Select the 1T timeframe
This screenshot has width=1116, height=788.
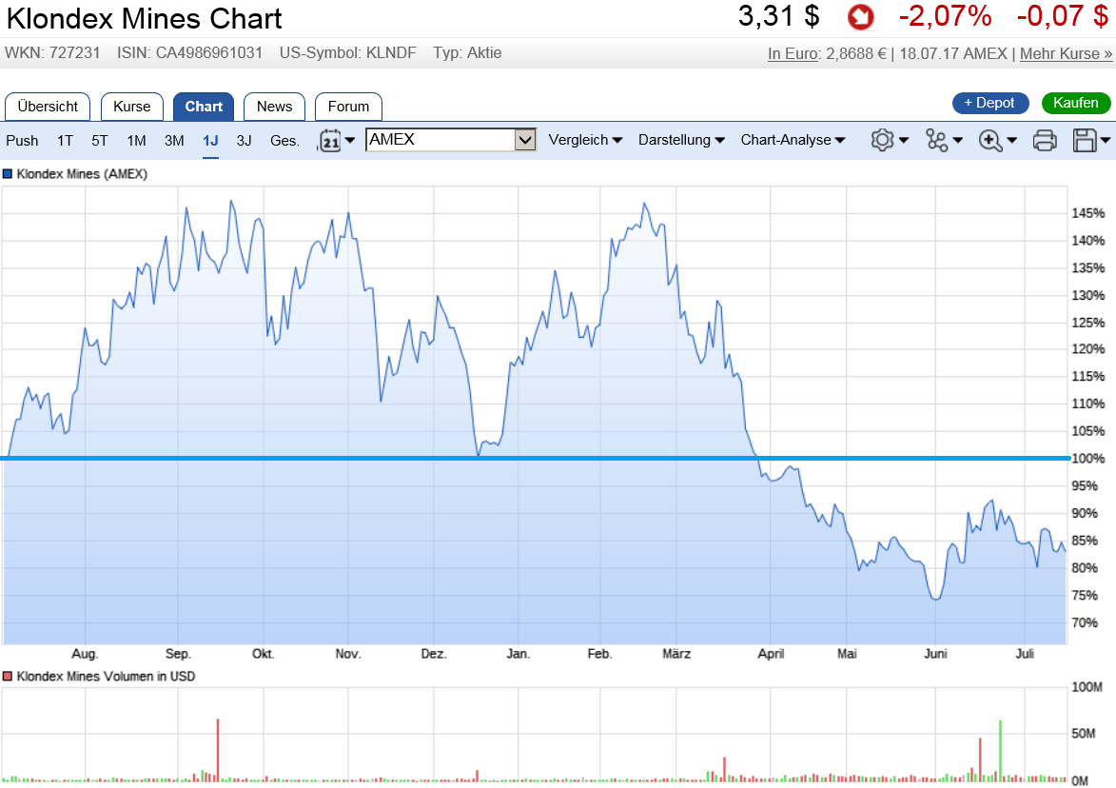[x=65, y=140]
